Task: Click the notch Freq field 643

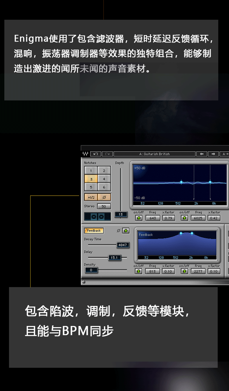Action: (x=153, y=218)
